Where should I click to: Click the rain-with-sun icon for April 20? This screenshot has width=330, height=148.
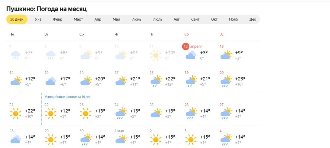(x=226, y=81)
